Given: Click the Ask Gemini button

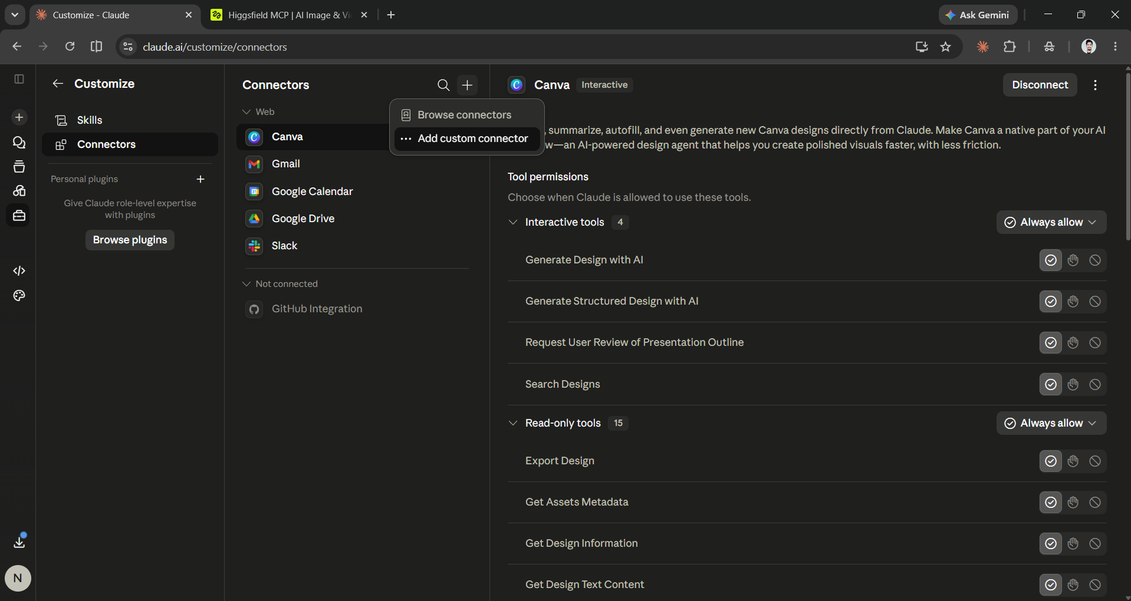Looking at the screenshot, I should pyautogui.click(x=978, y=15).
